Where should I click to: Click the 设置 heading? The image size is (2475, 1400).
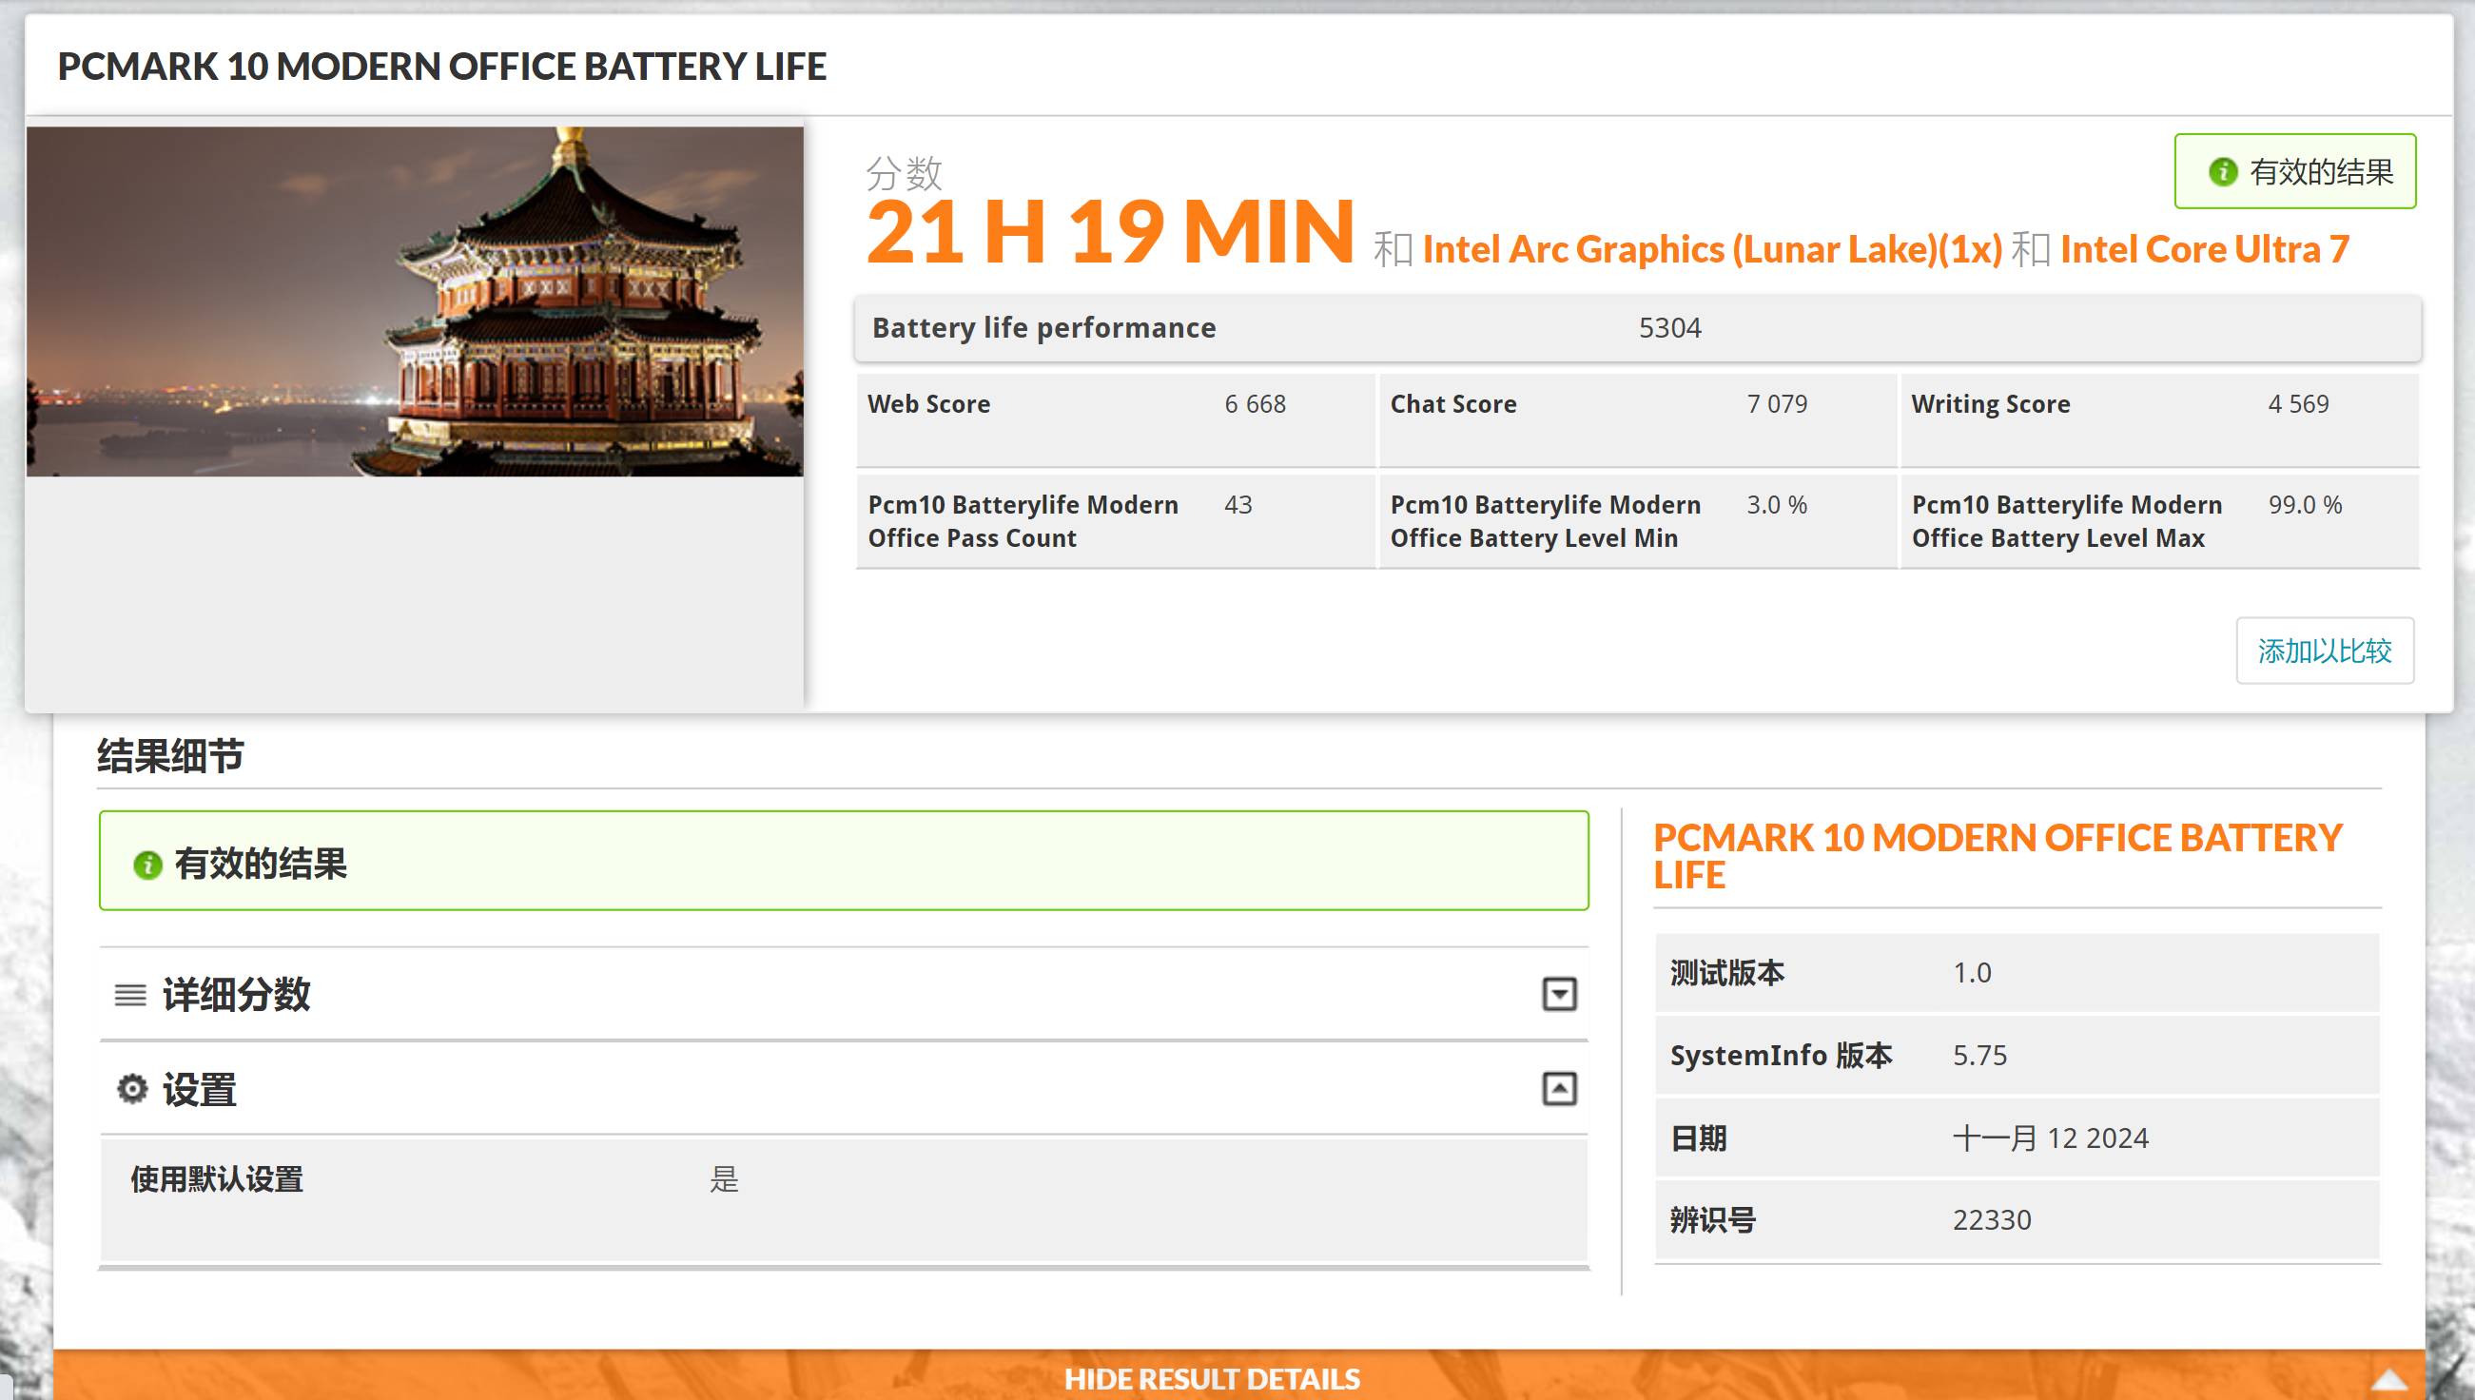click(199, 1089)
